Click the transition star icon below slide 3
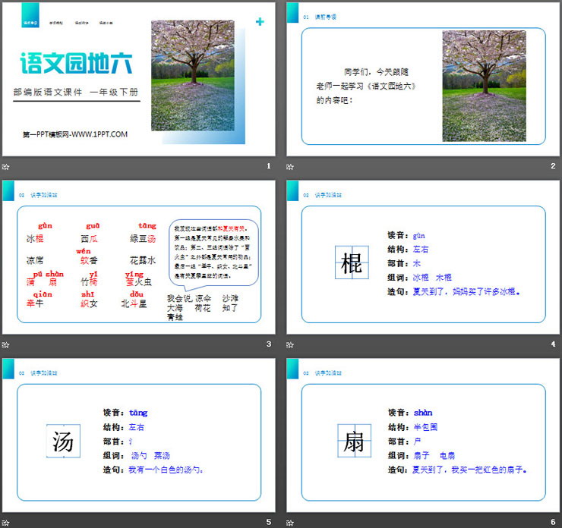This screenshot has width=562, height=528. click(x=6, y=344)
